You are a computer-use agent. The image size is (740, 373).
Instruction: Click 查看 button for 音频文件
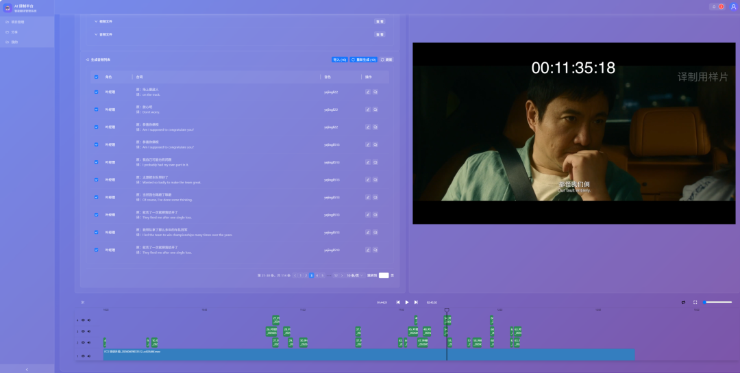380,34
